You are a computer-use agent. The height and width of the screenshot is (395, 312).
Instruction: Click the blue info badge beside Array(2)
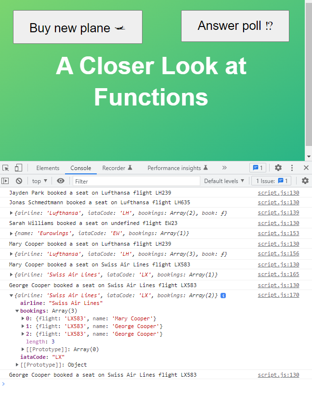(x=223, y=295)
